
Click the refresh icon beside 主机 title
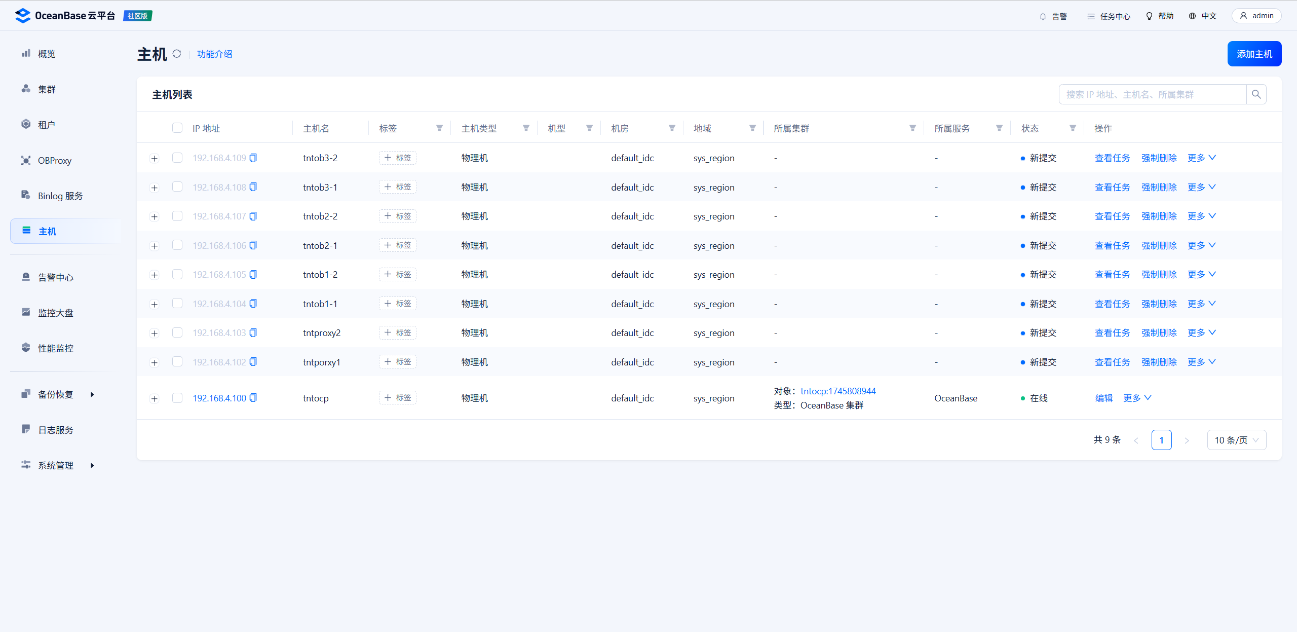[176, 54]
